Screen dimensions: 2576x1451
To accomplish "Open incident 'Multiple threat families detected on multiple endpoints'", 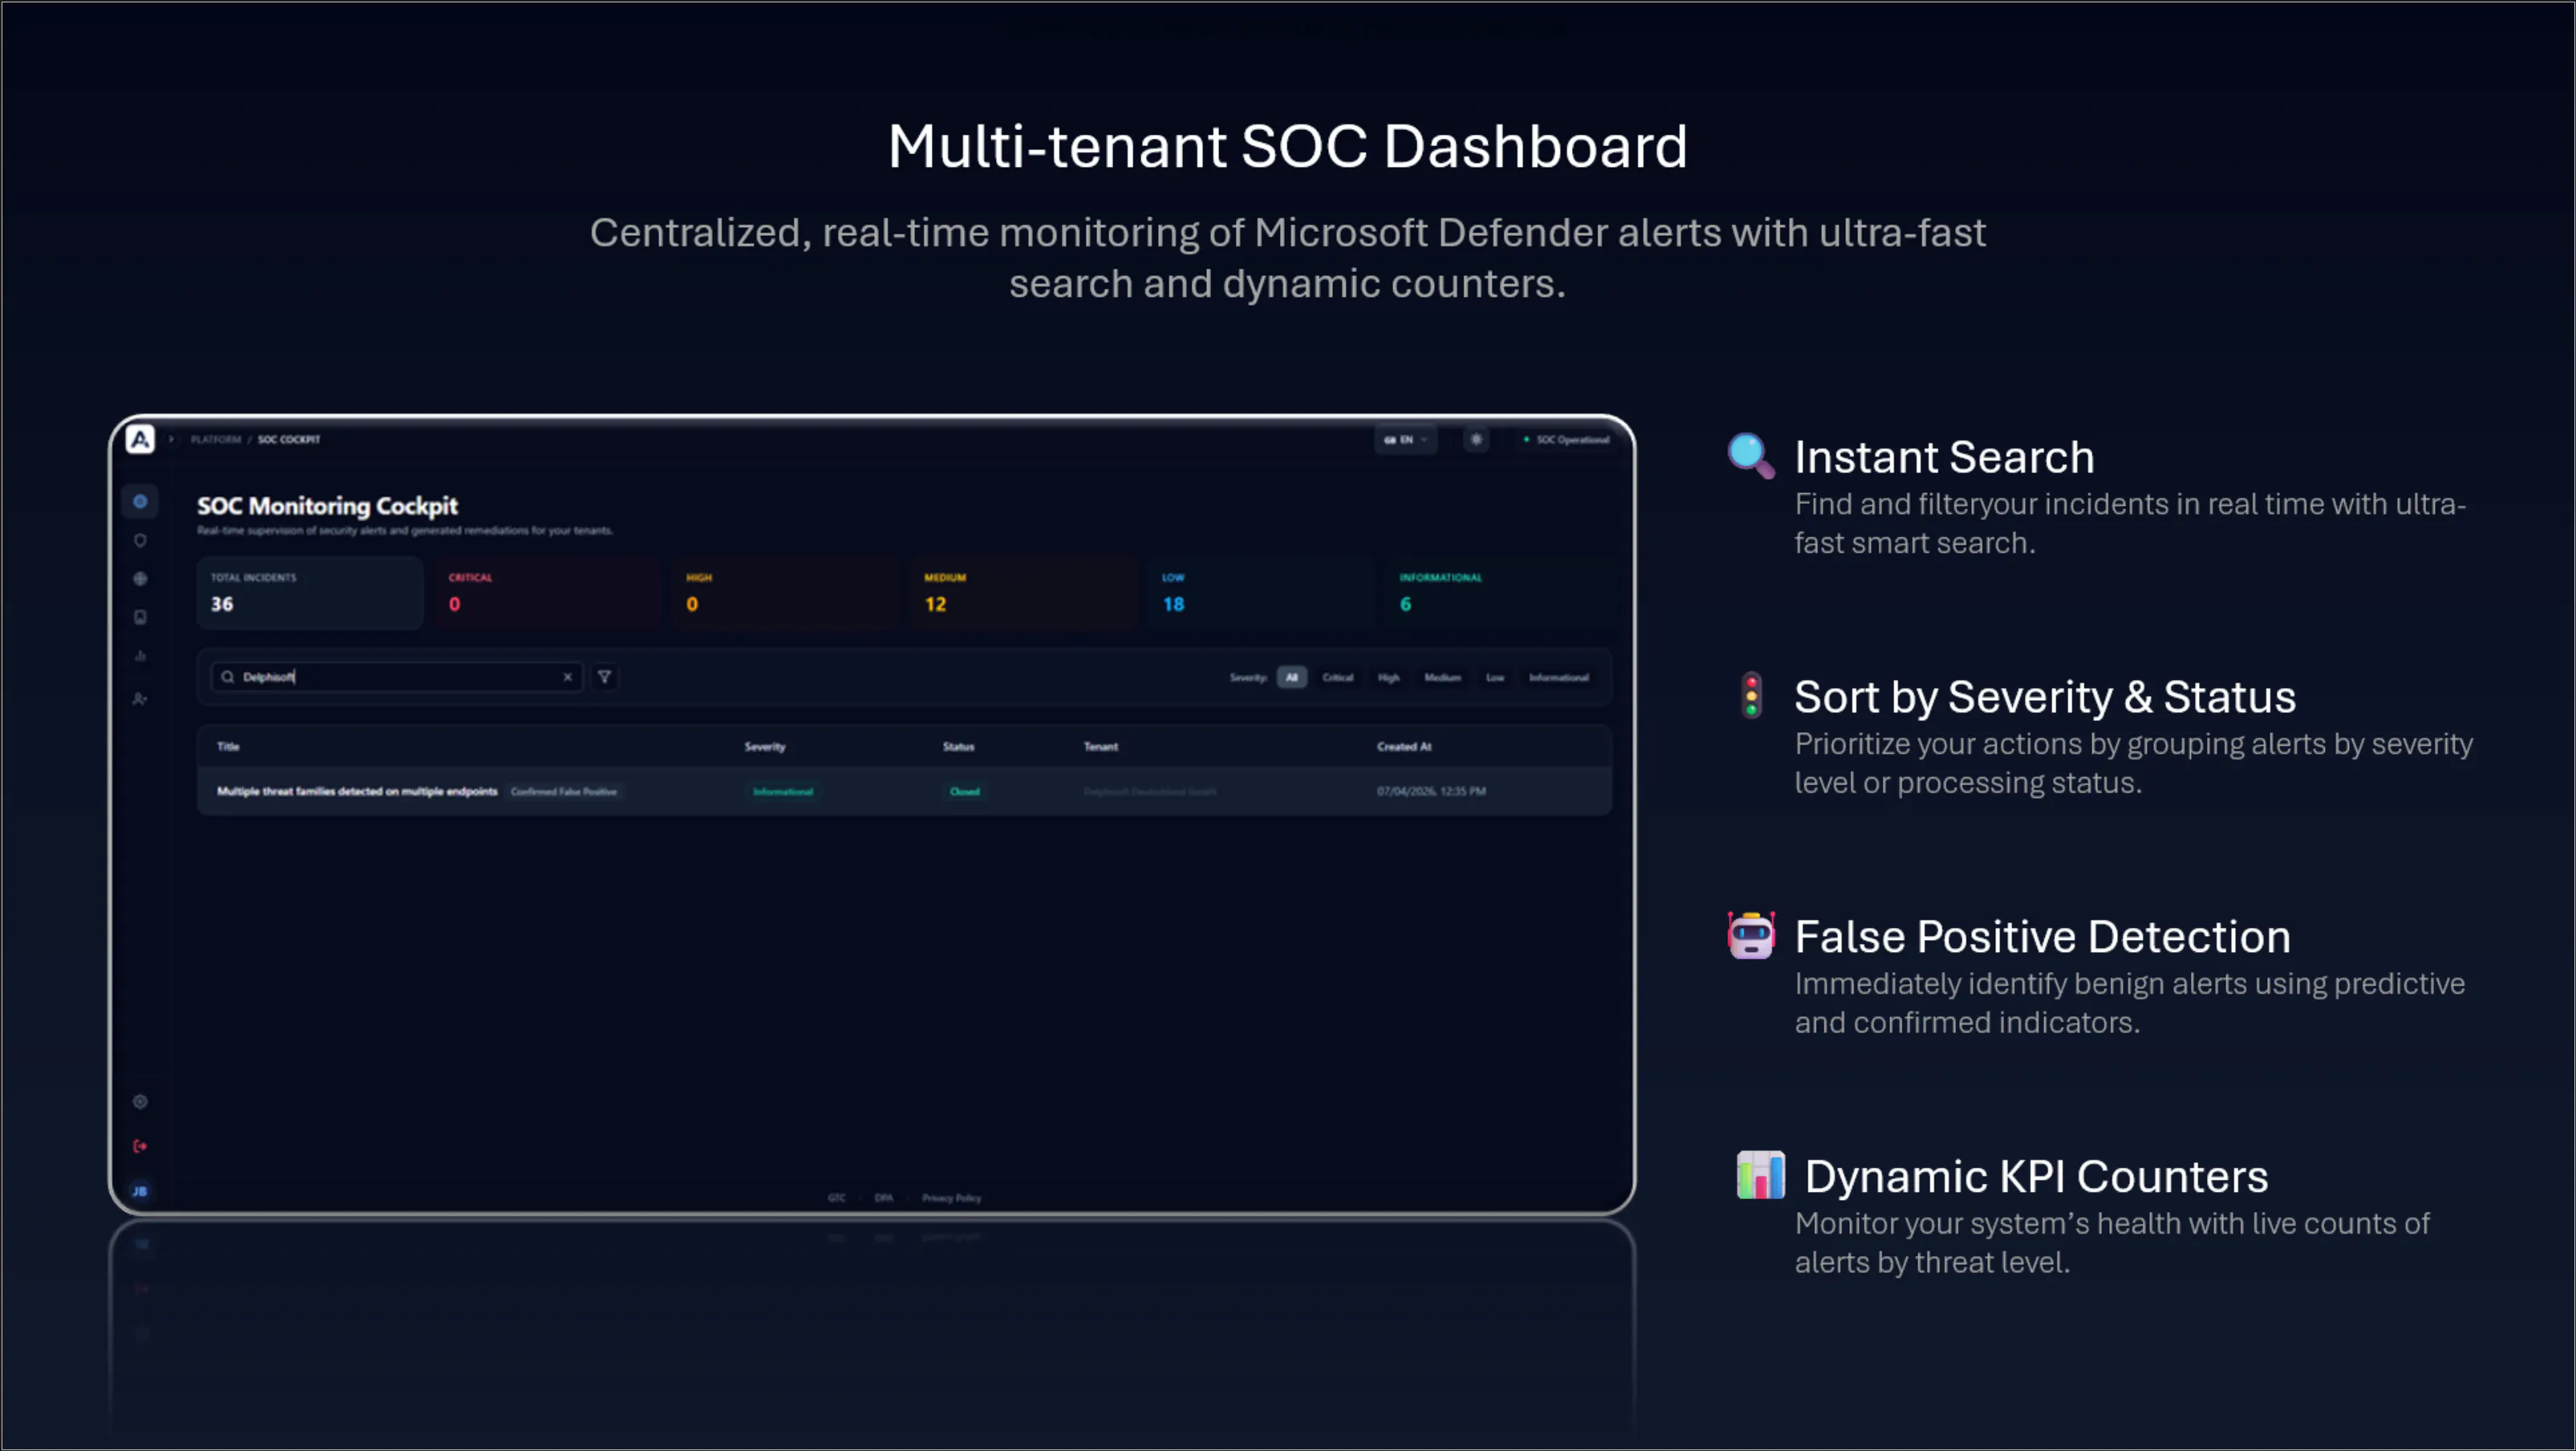I will [357, 791].
